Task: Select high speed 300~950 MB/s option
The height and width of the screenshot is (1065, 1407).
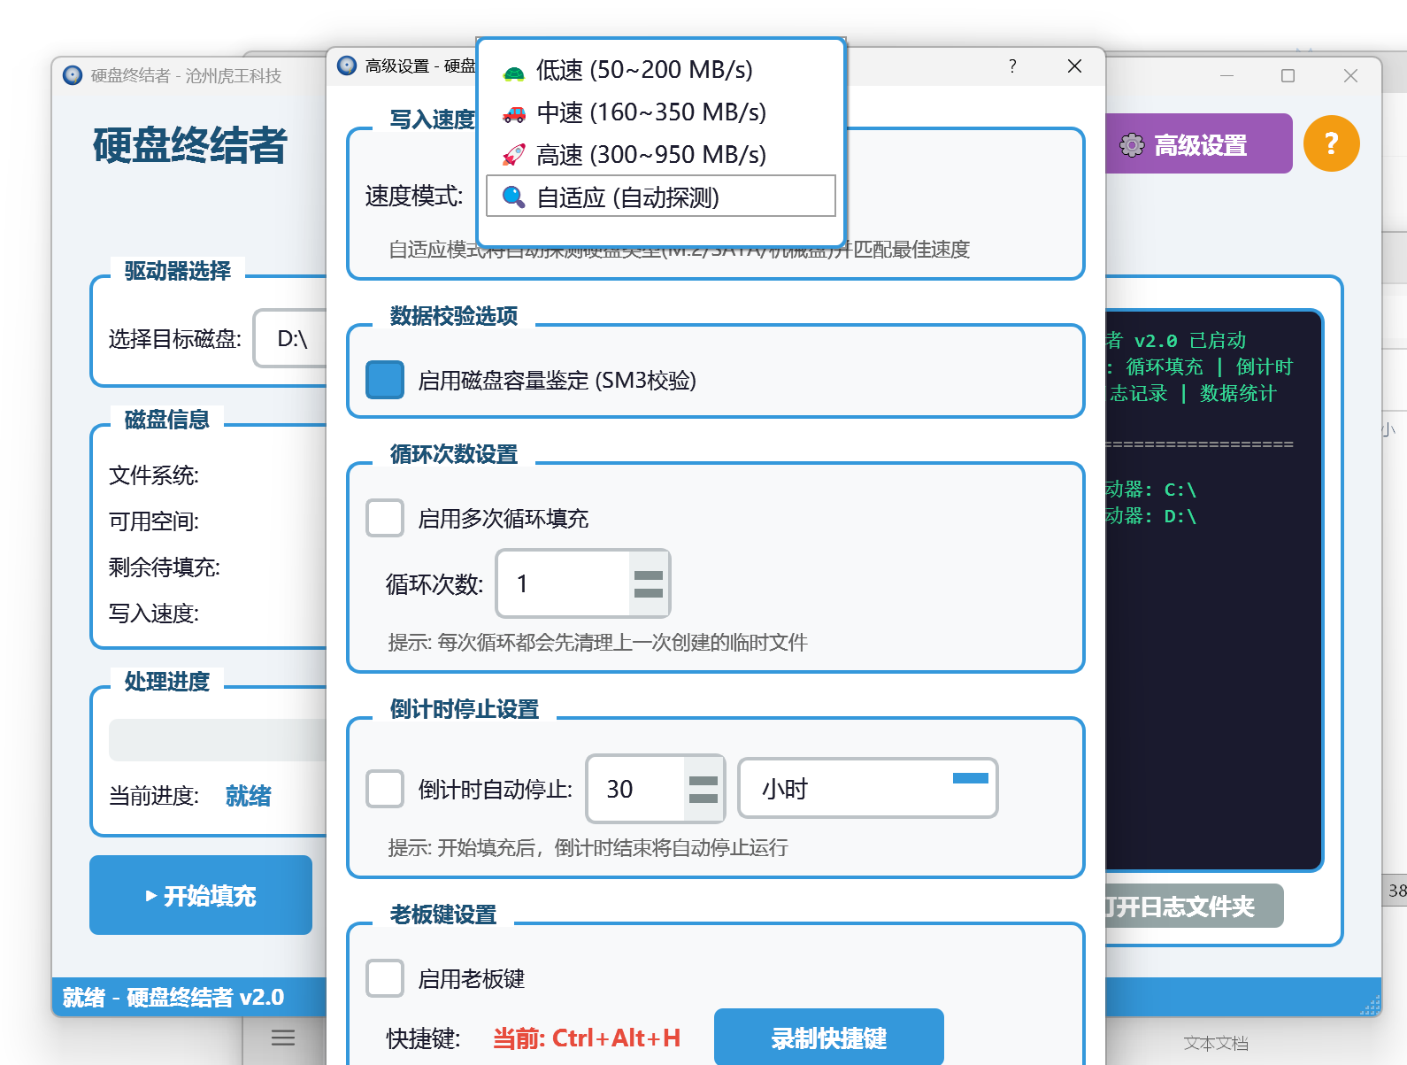Action: point(661,155)
